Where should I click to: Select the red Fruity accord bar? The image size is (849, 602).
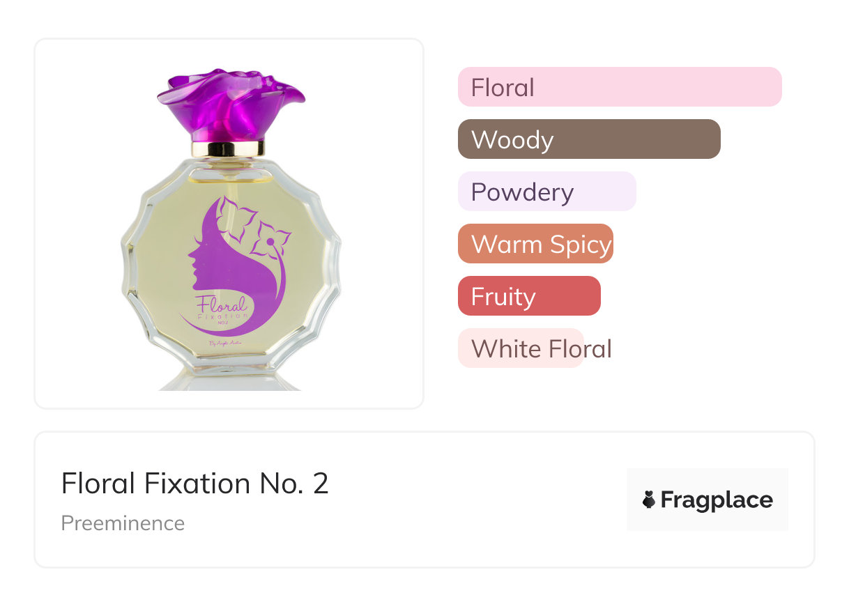coord(529,296)
